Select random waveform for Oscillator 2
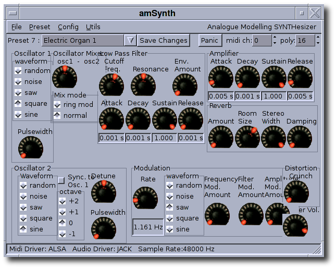 [x=38, y=186]
